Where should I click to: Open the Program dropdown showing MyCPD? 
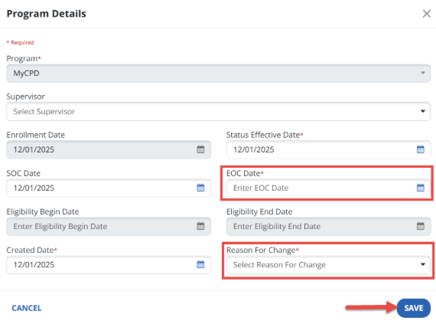tap(218, 74)
